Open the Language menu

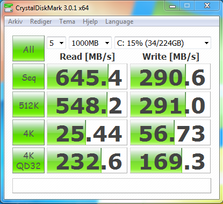tap(119, 22)
